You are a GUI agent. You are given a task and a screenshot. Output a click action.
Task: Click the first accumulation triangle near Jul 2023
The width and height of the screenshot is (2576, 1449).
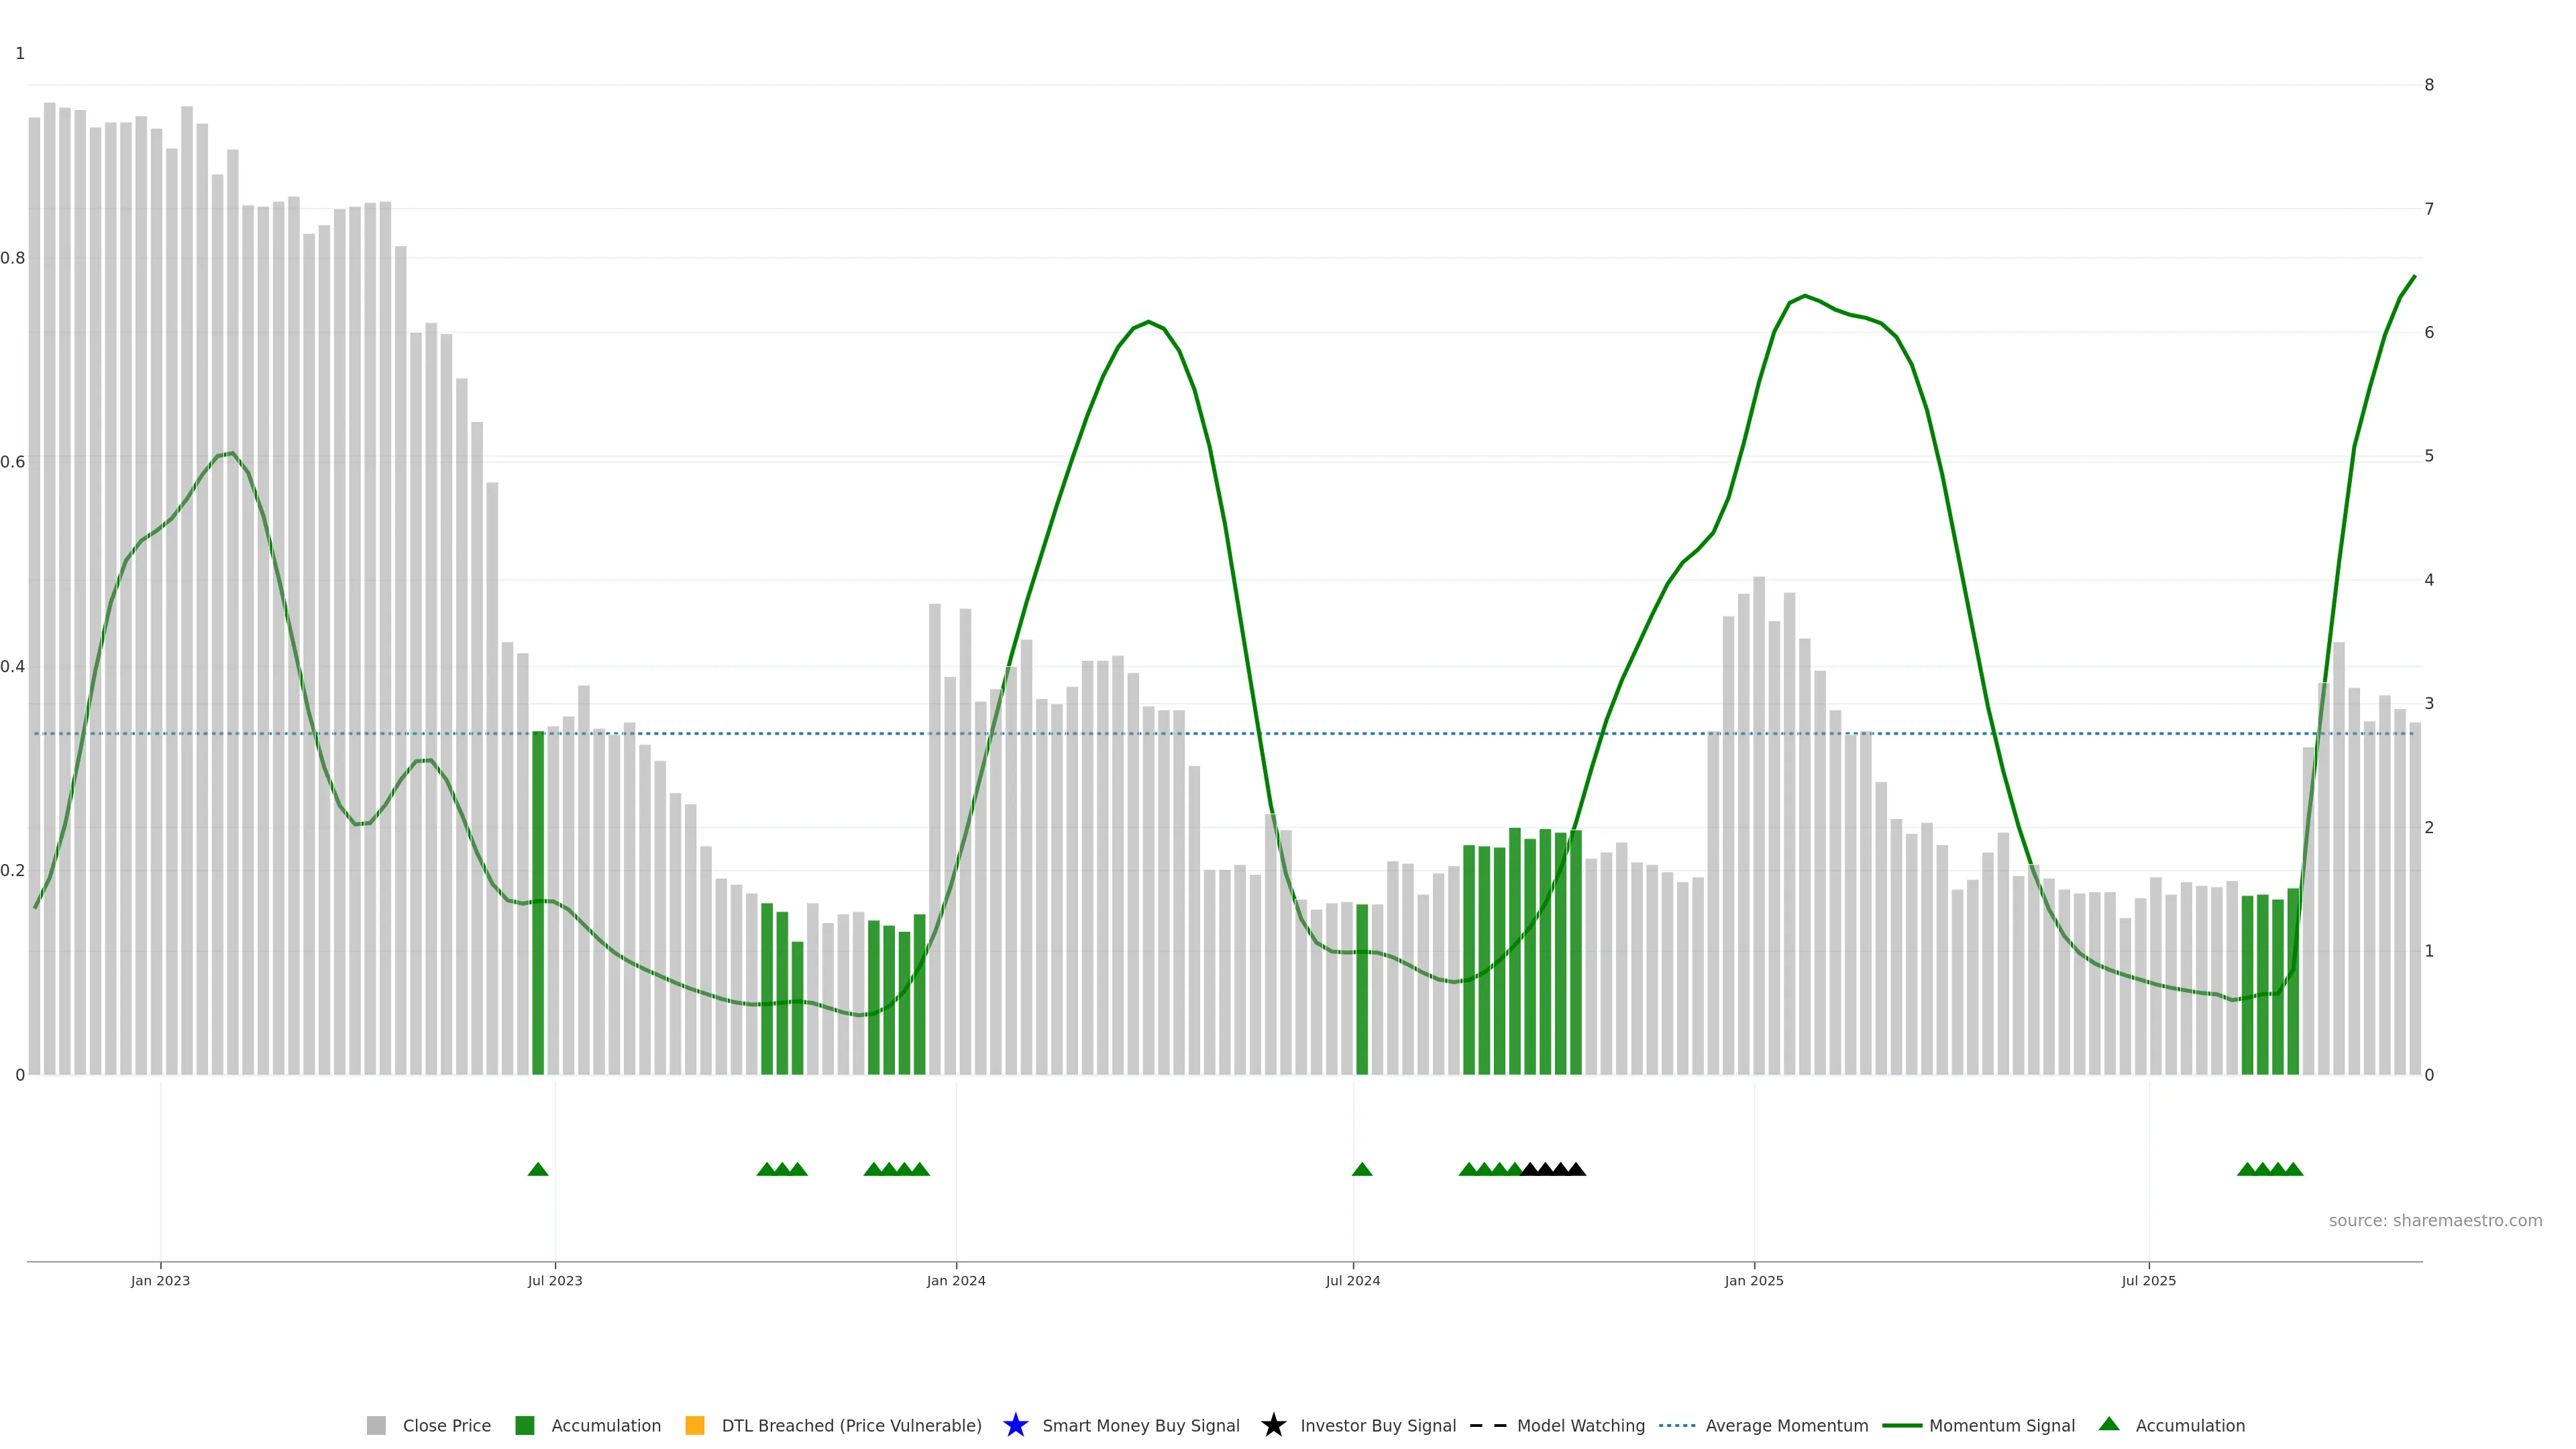pyautogui.click(x=538, y=1170)
